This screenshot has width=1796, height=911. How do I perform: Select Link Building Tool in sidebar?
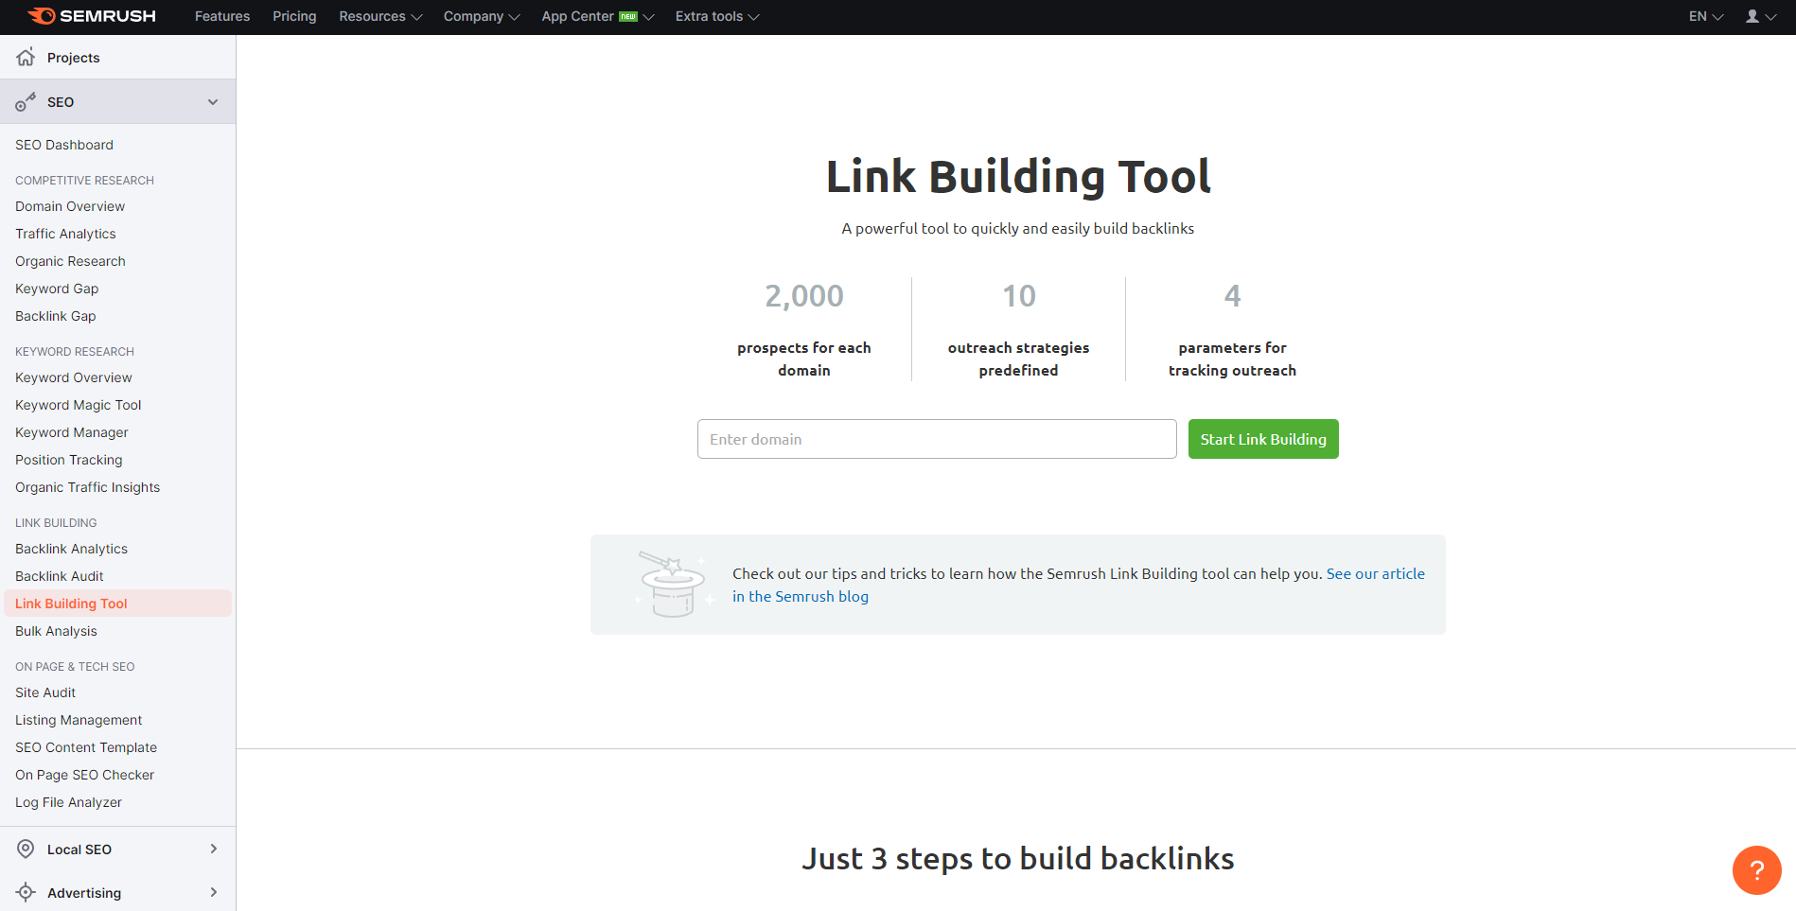point(118,604)
